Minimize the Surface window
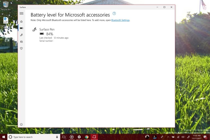 pyautogui.click(x=157, y=7)
